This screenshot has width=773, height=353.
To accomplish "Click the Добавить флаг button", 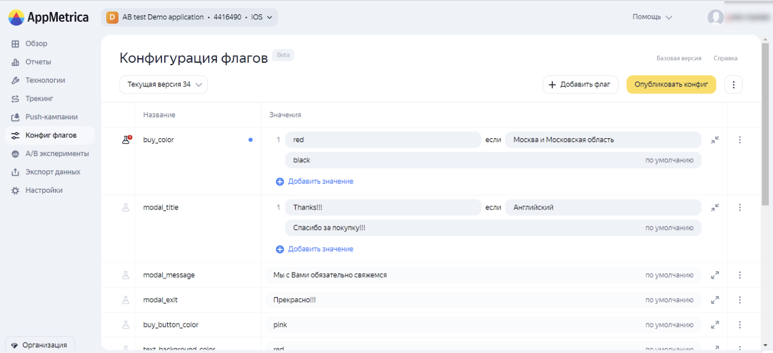I will (x=580, y=84).
